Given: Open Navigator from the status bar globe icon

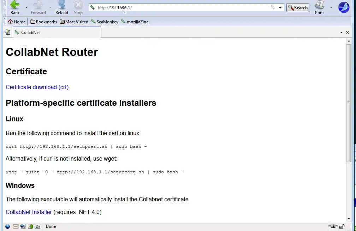Looking at the screenshot, I should 7,226.
